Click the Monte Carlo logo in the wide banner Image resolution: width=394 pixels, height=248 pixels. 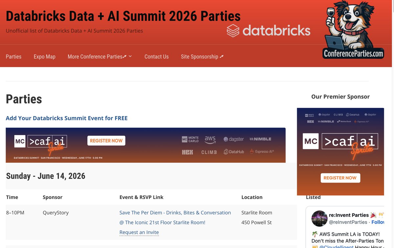tap(190, 139)
